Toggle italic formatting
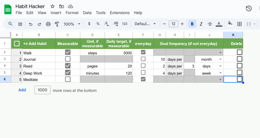 pos(201,24)
